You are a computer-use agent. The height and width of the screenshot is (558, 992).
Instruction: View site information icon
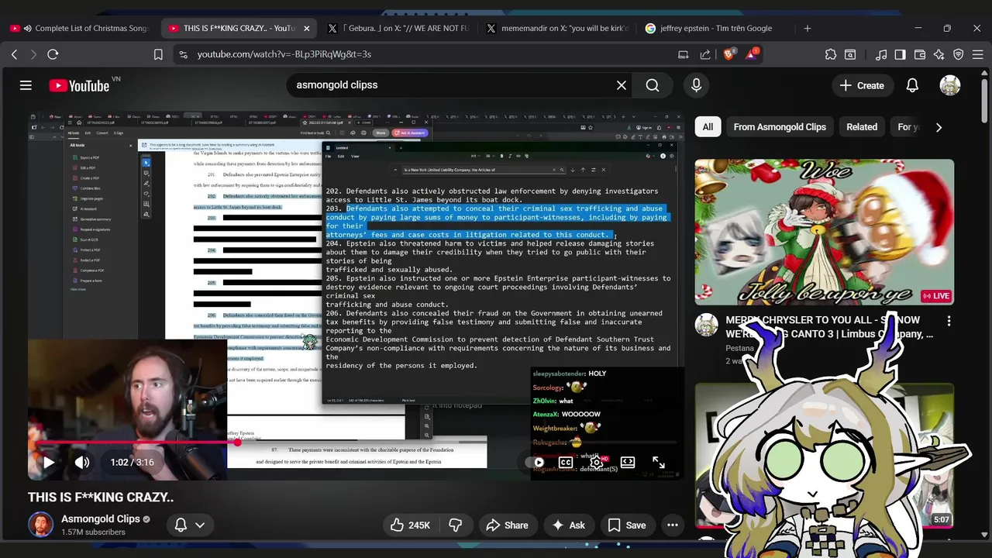point(183,54)
